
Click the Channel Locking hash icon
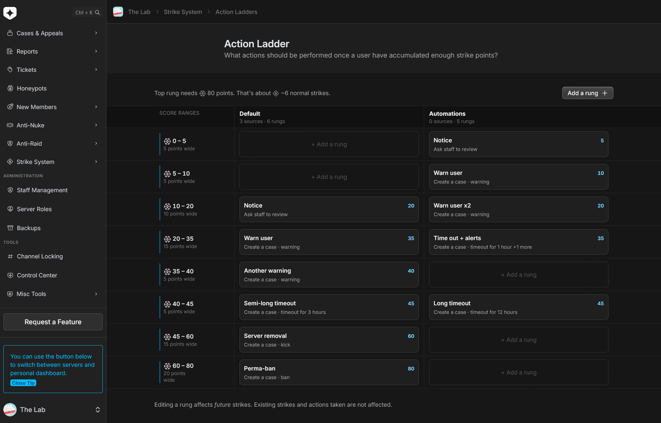coord(10,256)
